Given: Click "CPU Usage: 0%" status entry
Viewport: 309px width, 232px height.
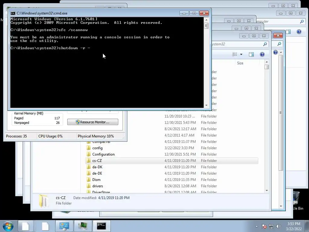Looking at the screenshot, I should (x=50, y=136).
